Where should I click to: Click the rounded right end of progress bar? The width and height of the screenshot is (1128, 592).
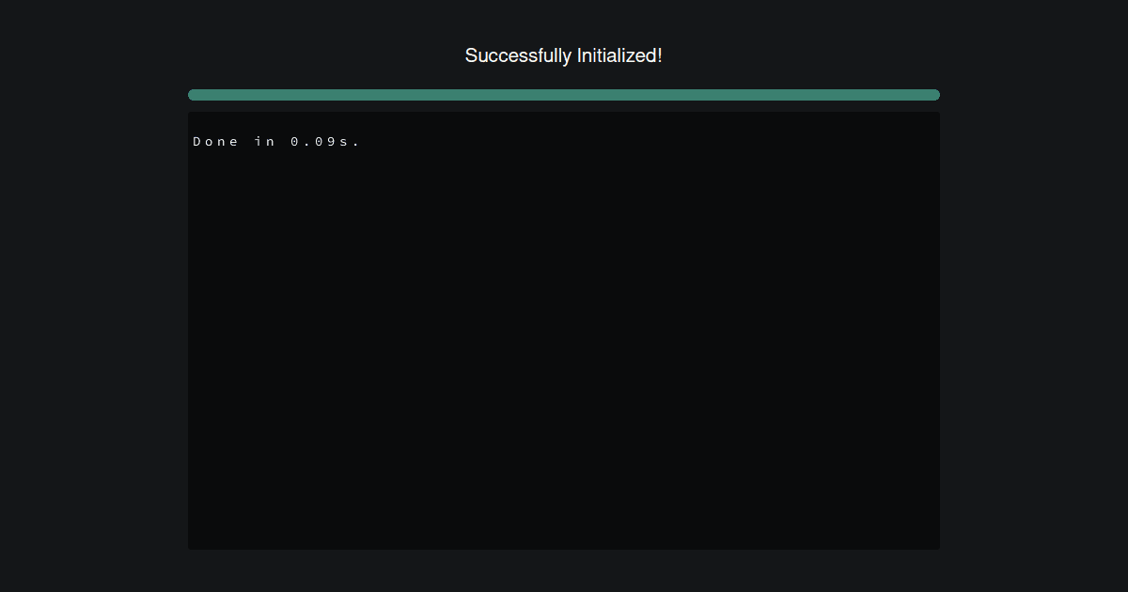[935, 95]
